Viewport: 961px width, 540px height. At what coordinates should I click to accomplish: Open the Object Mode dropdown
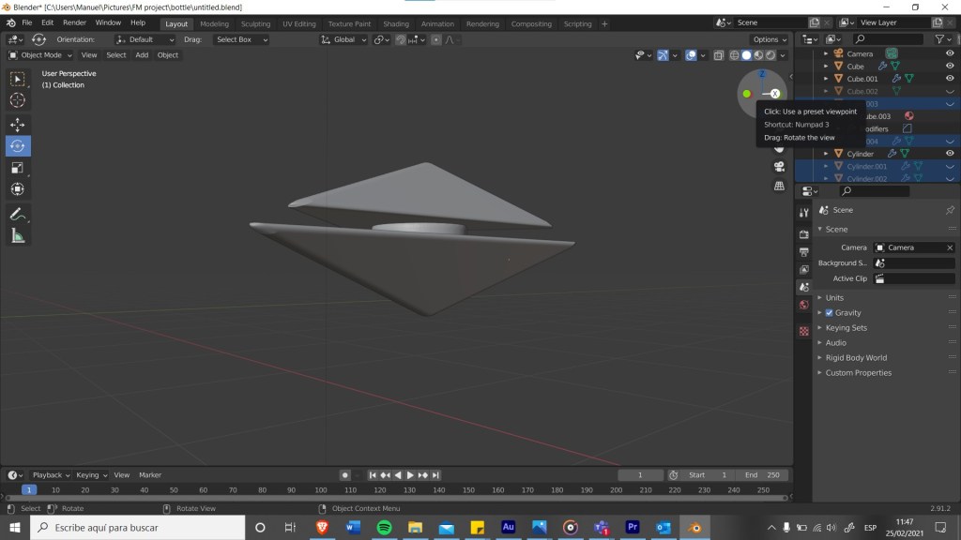(x=39, y=55)
